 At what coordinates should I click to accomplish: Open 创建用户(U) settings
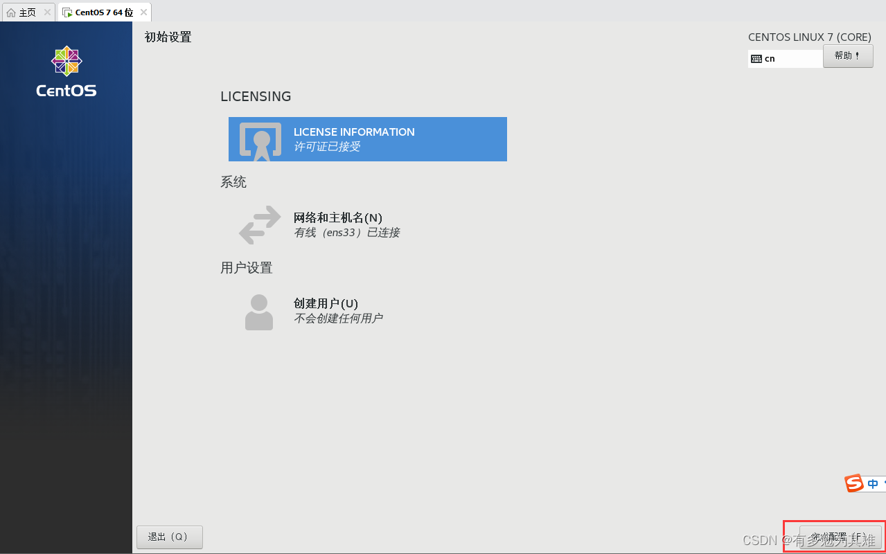click(326, 303)
